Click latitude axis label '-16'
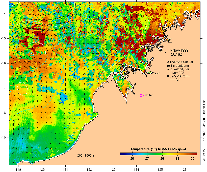The height and width of the screenshot is (172, 207). pyautogui.click(x=3, y=63)
